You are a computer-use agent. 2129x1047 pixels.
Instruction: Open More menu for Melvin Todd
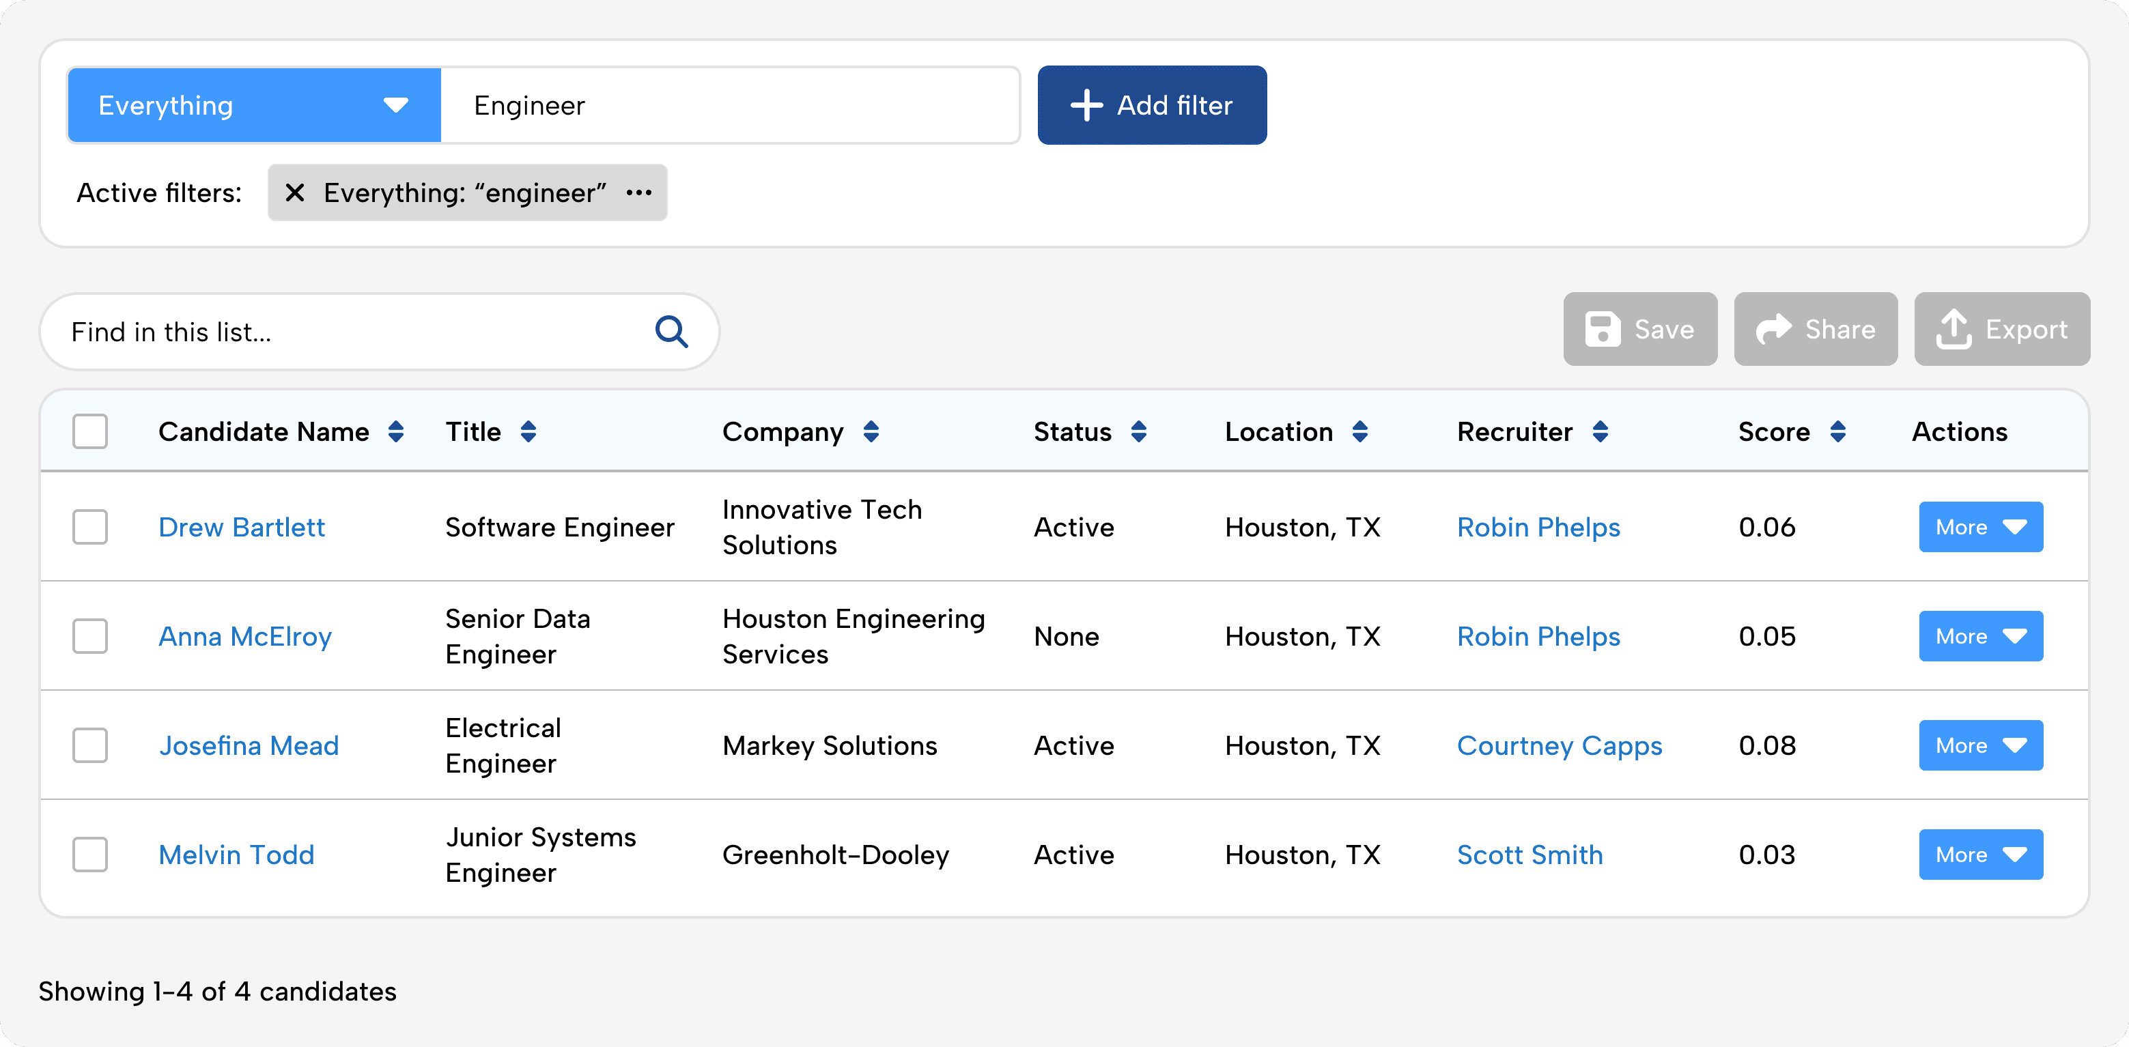click(1980, 854)
